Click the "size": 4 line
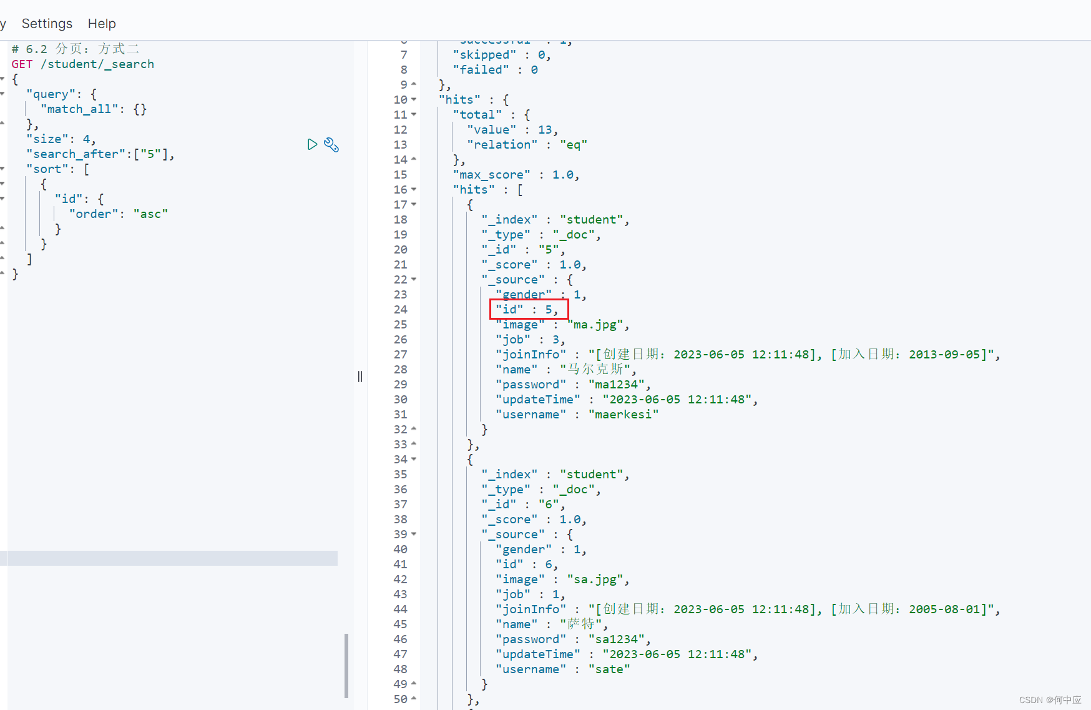This screenshot has height=710, width=1091. point(61,139)
